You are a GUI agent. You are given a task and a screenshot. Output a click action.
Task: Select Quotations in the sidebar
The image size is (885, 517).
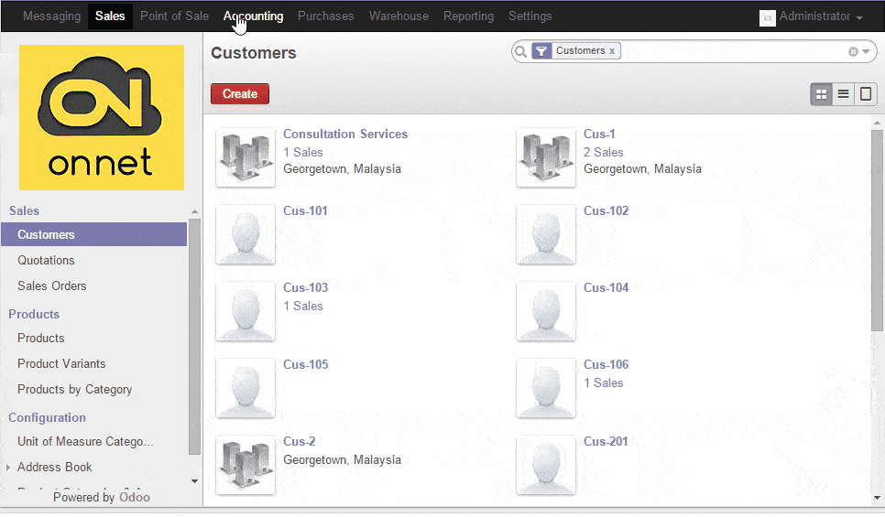click(46, 261)
